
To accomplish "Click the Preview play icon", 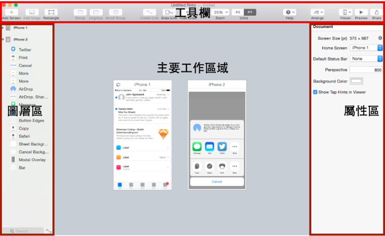I will coord(361,12).
